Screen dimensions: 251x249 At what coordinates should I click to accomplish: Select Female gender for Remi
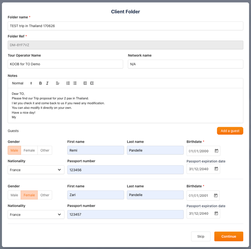29,150
